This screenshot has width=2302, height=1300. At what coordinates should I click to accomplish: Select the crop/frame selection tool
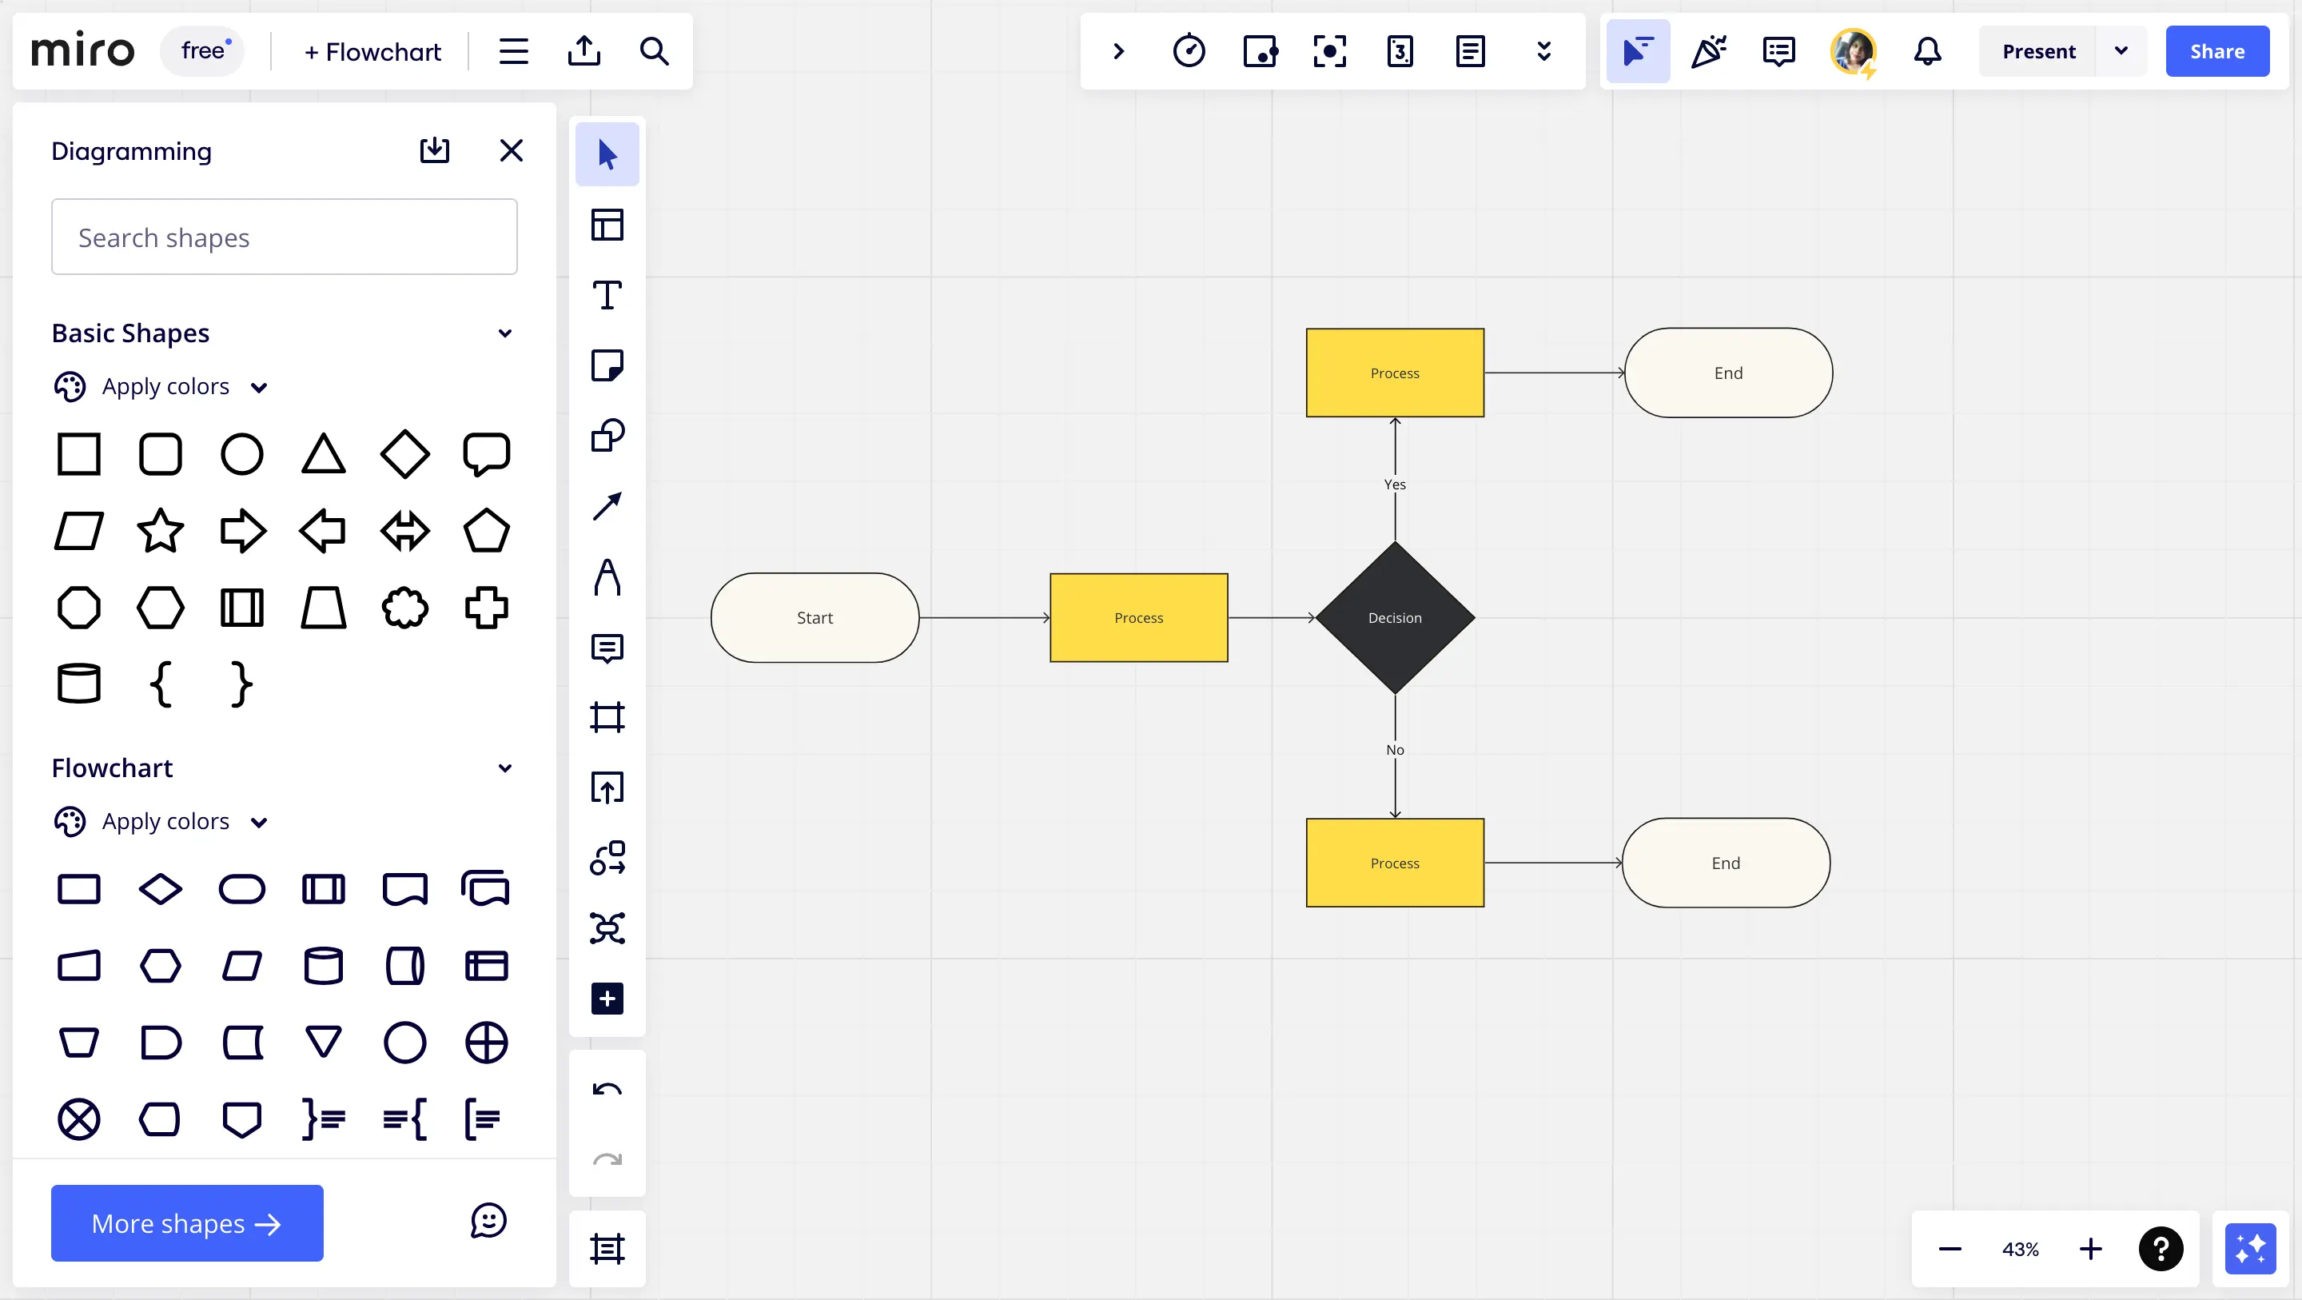point(607,718)
